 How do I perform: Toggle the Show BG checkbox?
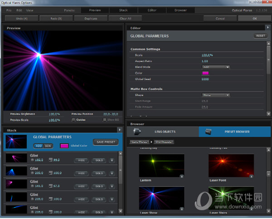click(x=104, y=120)
